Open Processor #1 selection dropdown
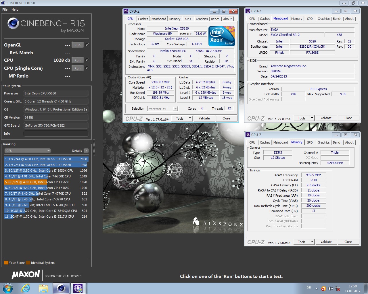 (162, 109)
